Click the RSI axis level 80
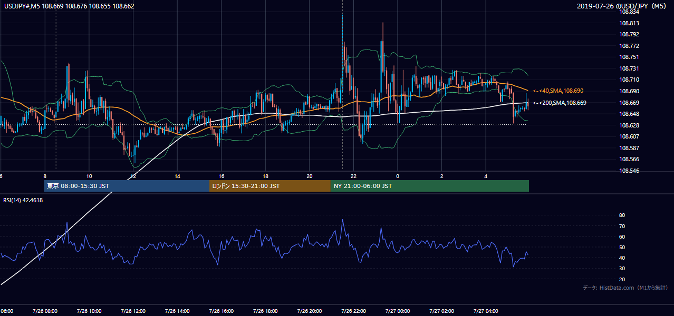Viewport: 674px width, 316px height. point(622,215)
